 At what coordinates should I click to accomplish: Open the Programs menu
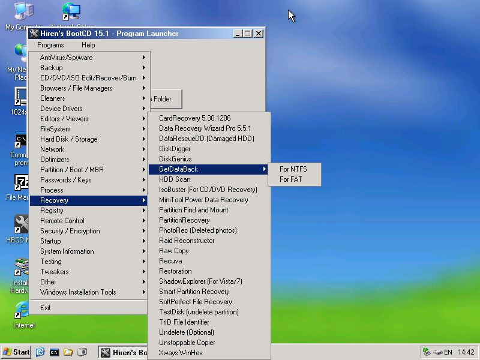point(50,45)
